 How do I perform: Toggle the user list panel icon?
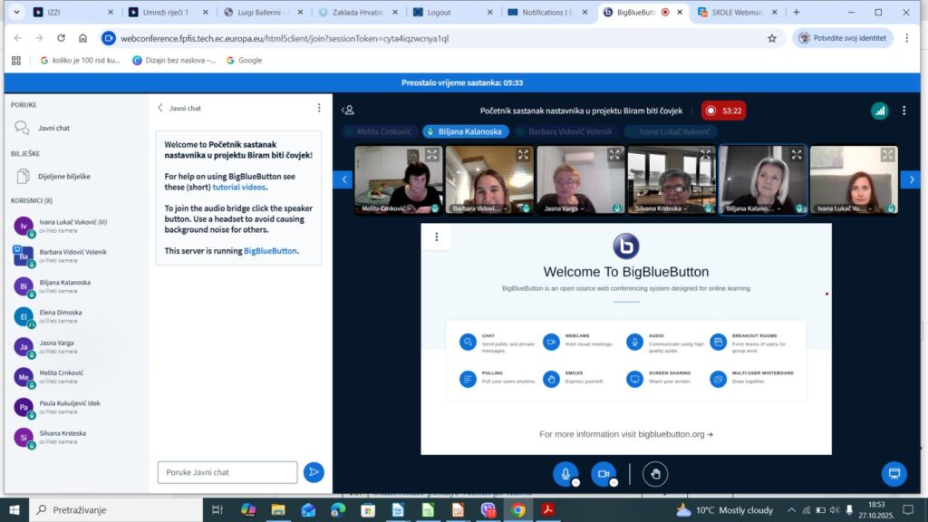[x=348, y=111]
